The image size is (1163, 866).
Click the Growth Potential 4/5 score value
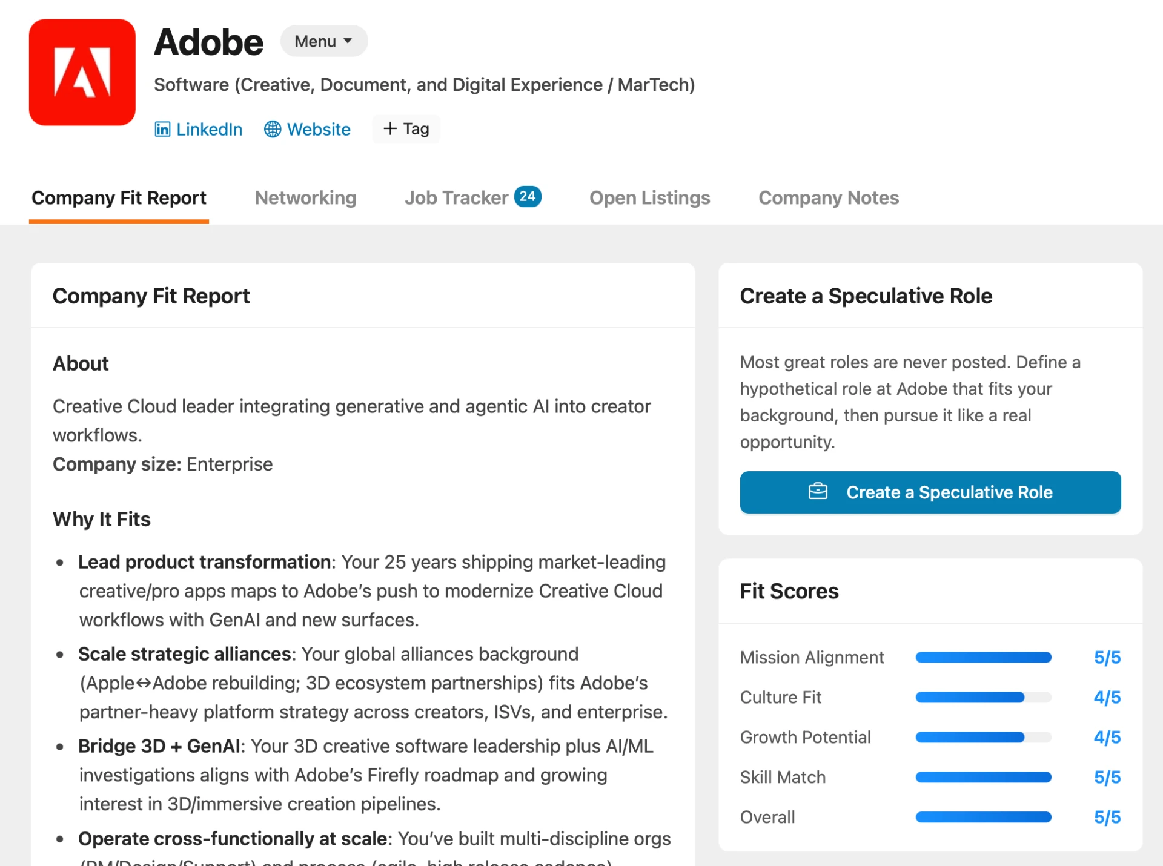[1107, 737]
